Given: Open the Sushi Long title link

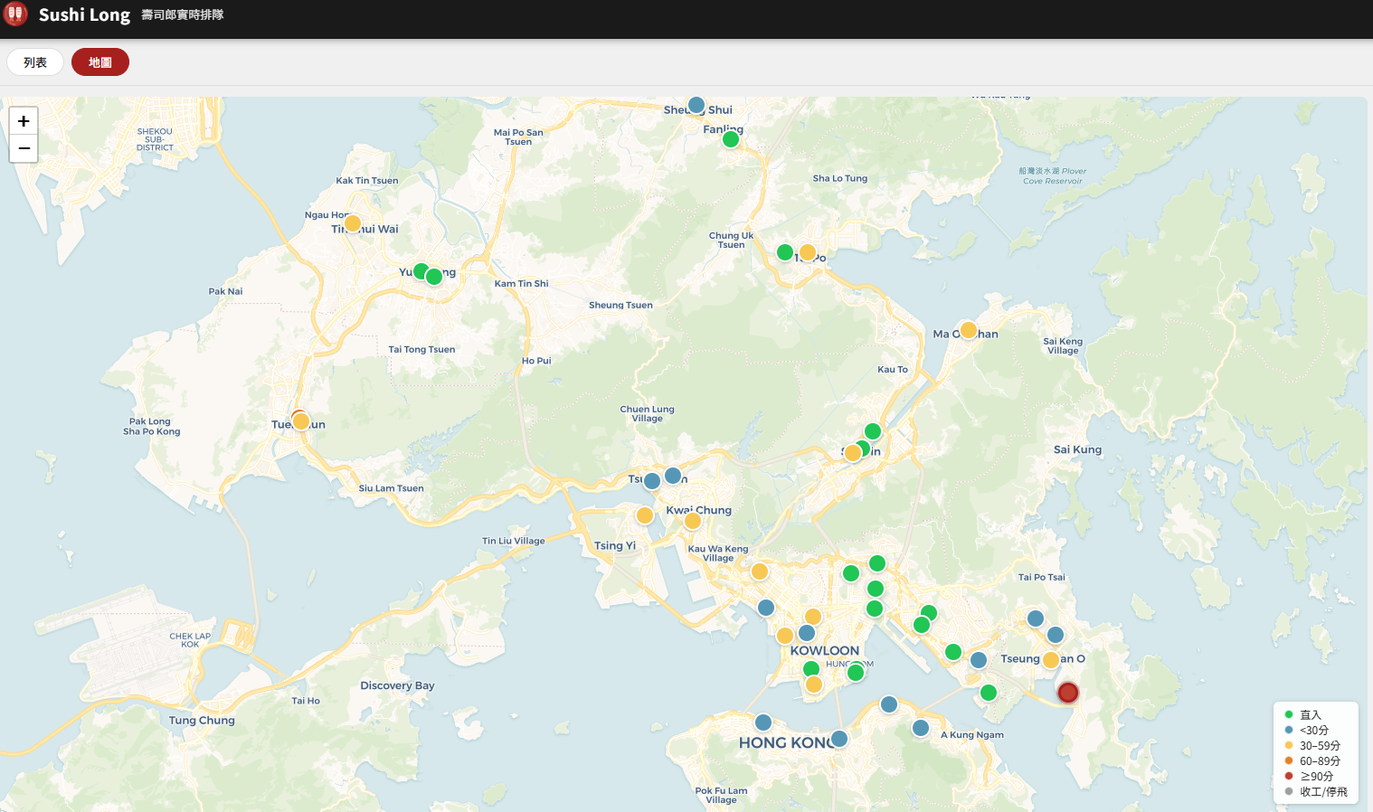Looking at the screenshot, I should [x=84, y=14].
